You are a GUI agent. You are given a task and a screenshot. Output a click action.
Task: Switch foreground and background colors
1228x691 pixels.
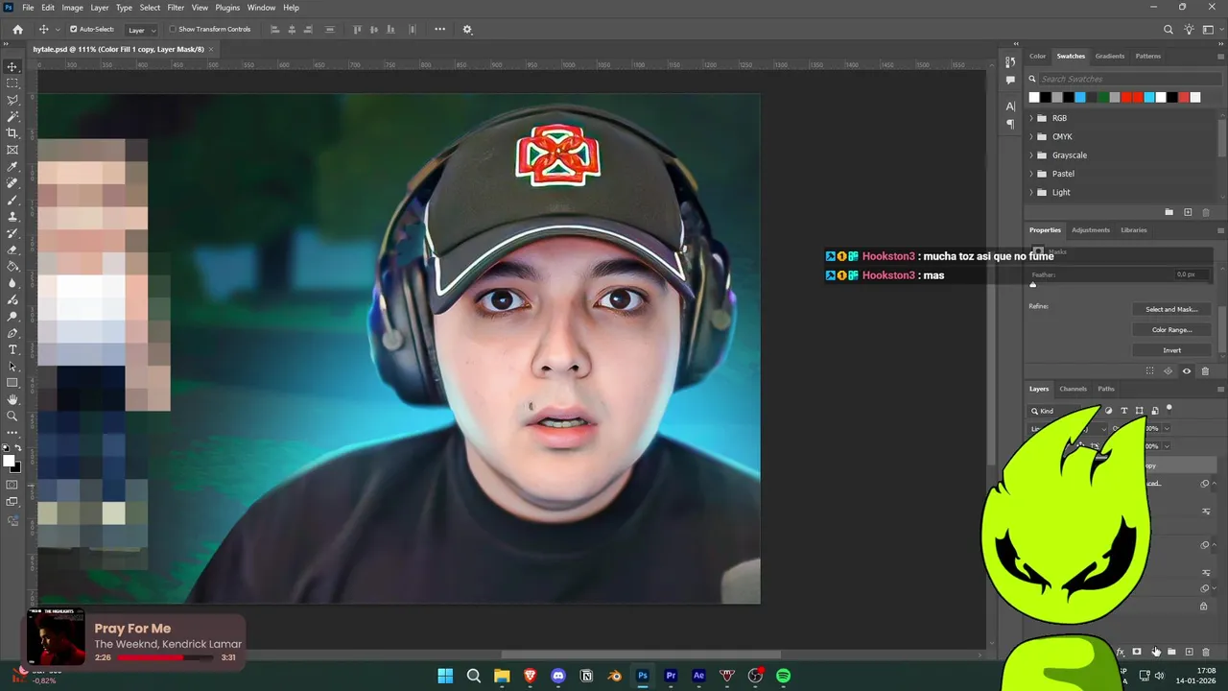17,449
